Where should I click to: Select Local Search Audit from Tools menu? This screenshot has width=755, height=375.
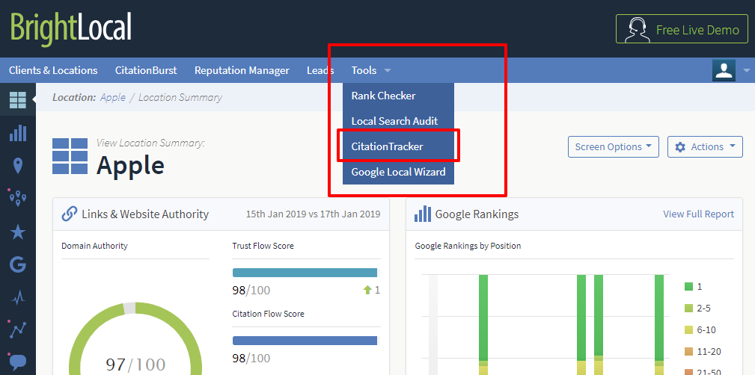(x=398, y=121)
